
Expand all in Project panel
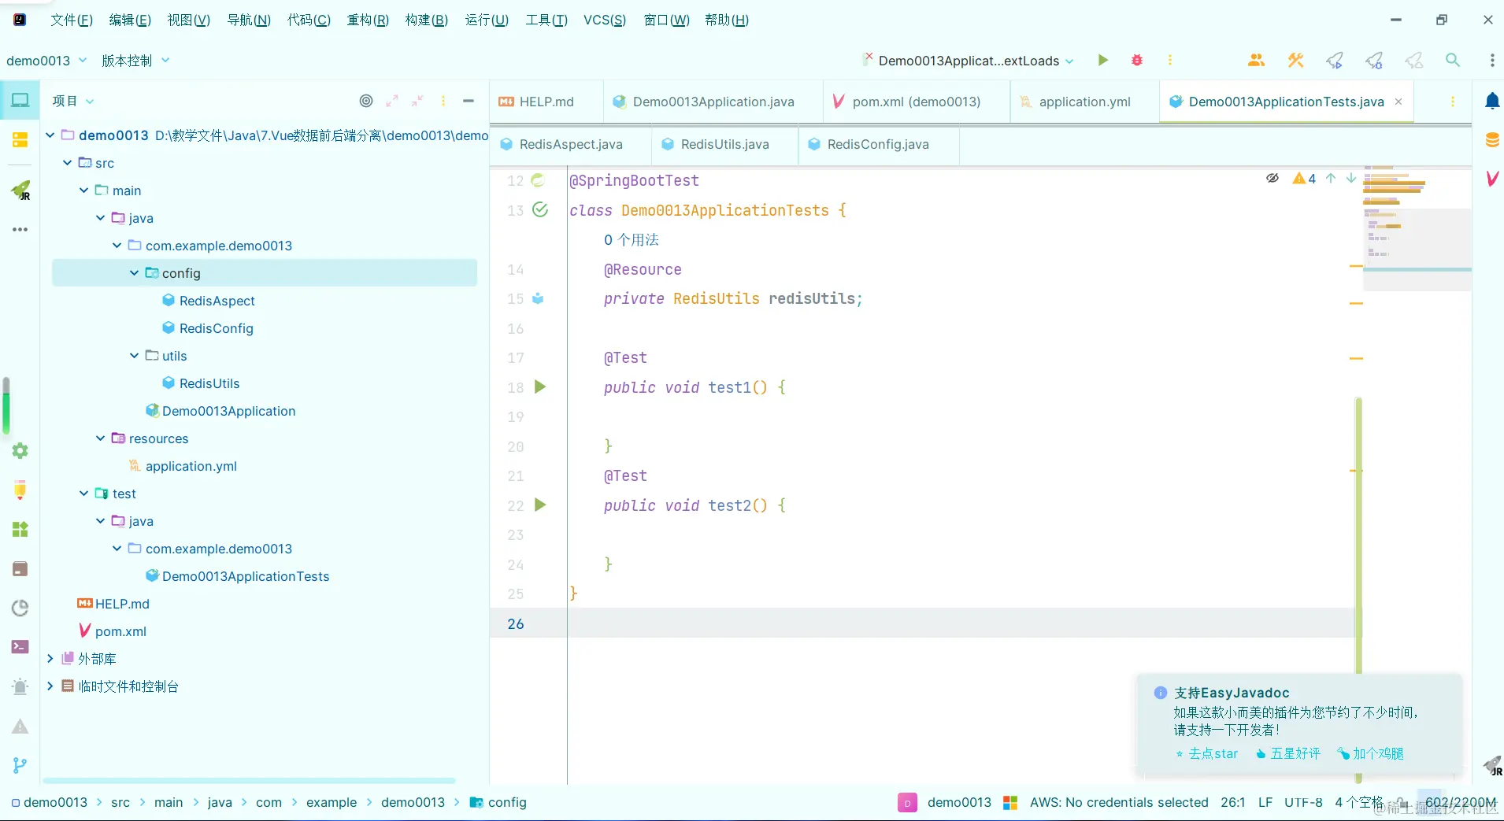click(392, 101)
